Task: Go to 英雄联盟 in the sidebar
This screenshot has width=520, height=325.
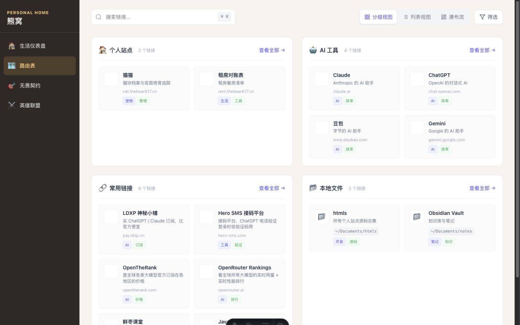Action: point(40,105)
